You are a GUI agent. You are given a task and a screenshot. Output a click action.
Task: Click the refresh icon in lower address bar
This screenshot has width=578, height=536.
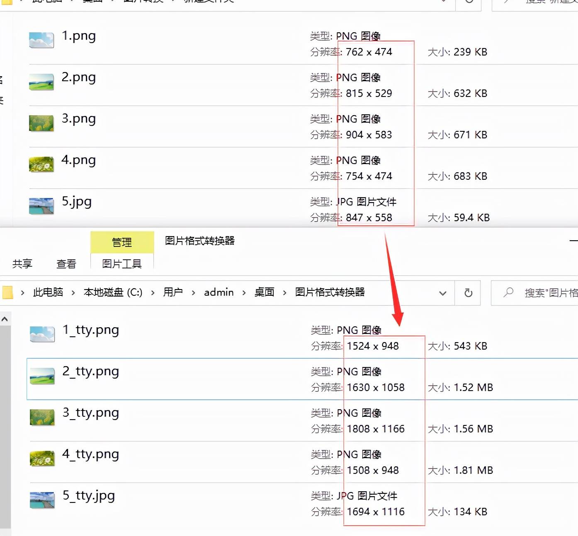pyautogui.click(x=468, y=293)
